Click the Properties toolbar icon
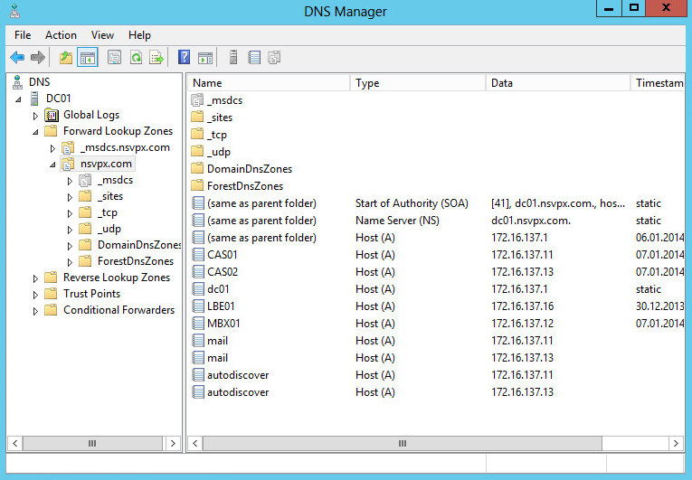The image size is (692, 480). [114, 58]
